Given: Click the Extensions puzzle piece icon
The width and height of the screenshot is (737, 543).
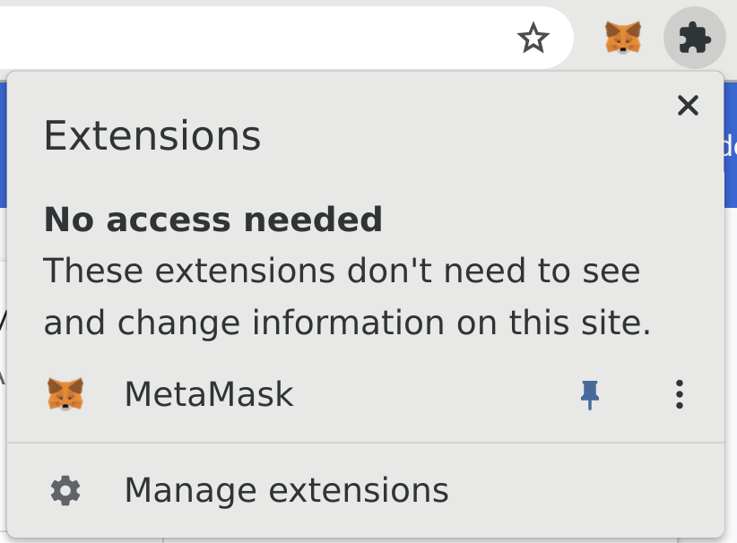Looking at the screenshot, I should click(x=694, y=38).
